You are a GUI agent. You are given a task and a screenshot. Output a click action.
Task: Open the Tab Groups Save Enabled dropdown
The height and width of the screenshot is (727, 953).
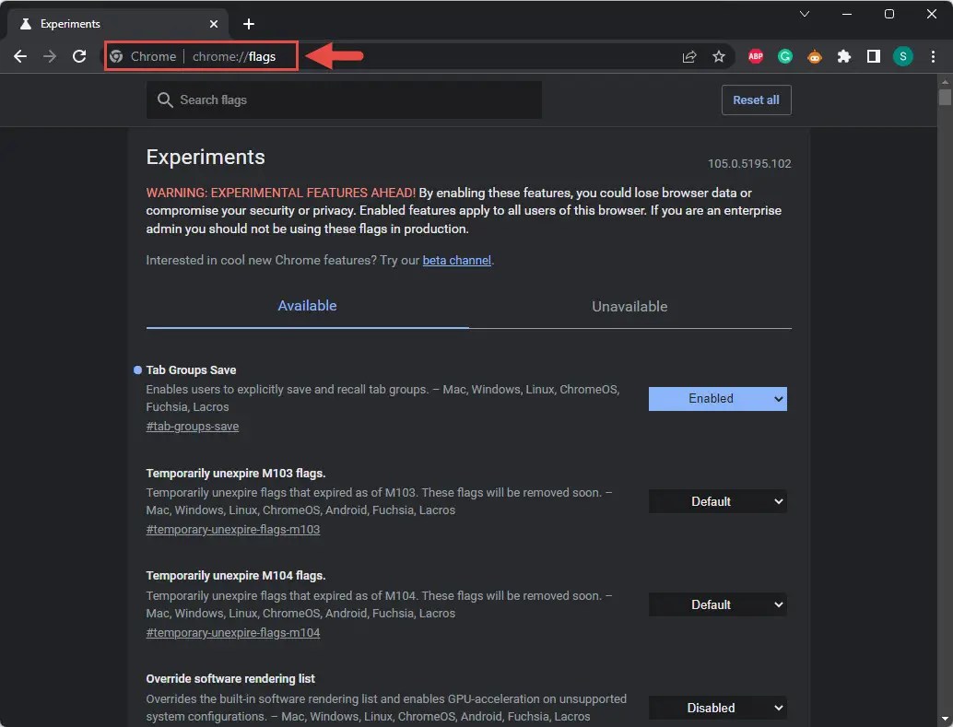click(x=717, y=399)
